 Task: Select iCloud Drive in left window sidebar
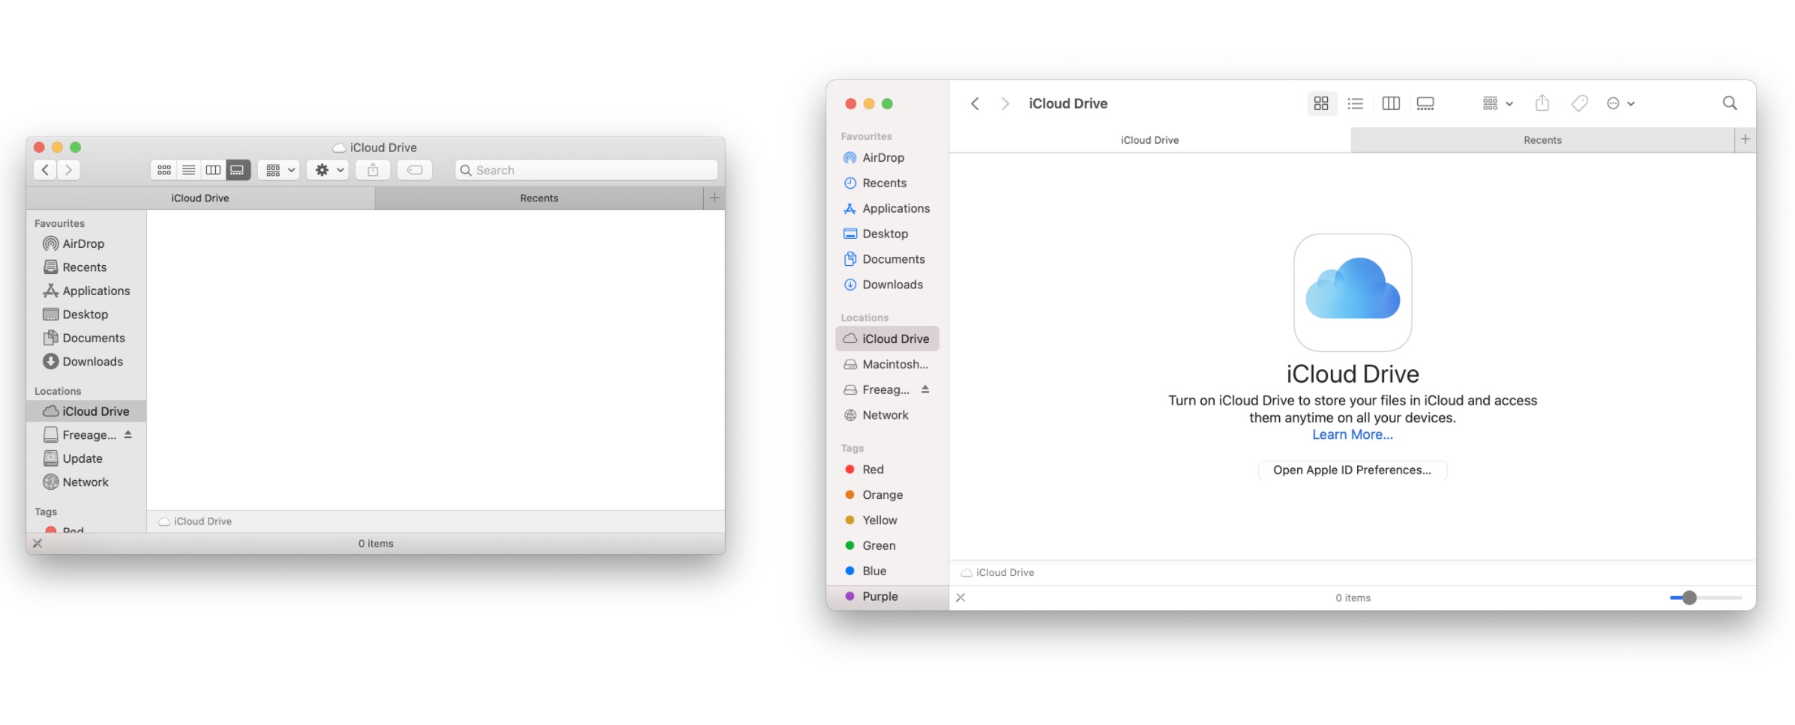pyautogui.click(x=87, y=411)
